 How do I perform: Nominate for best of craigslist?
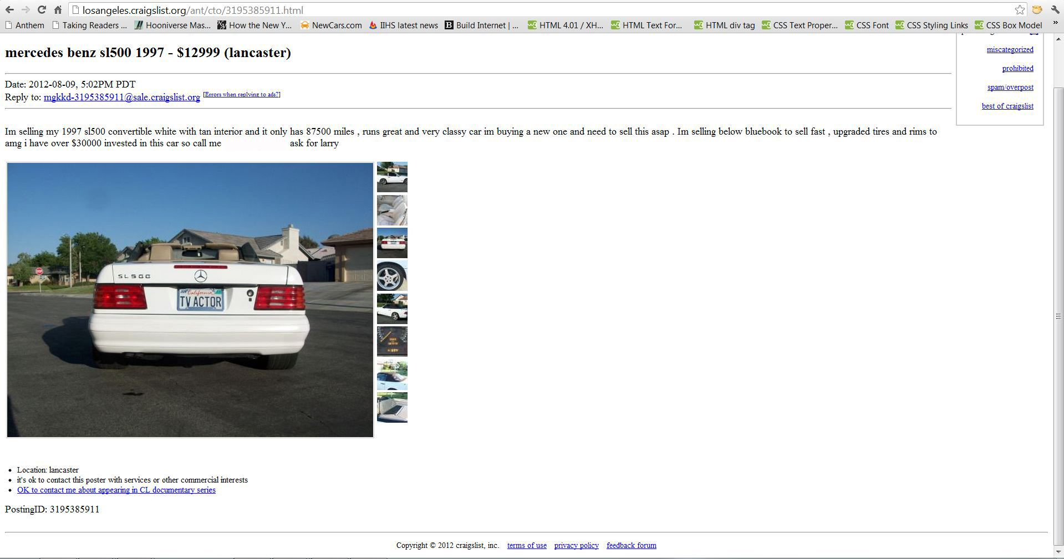1007,106
